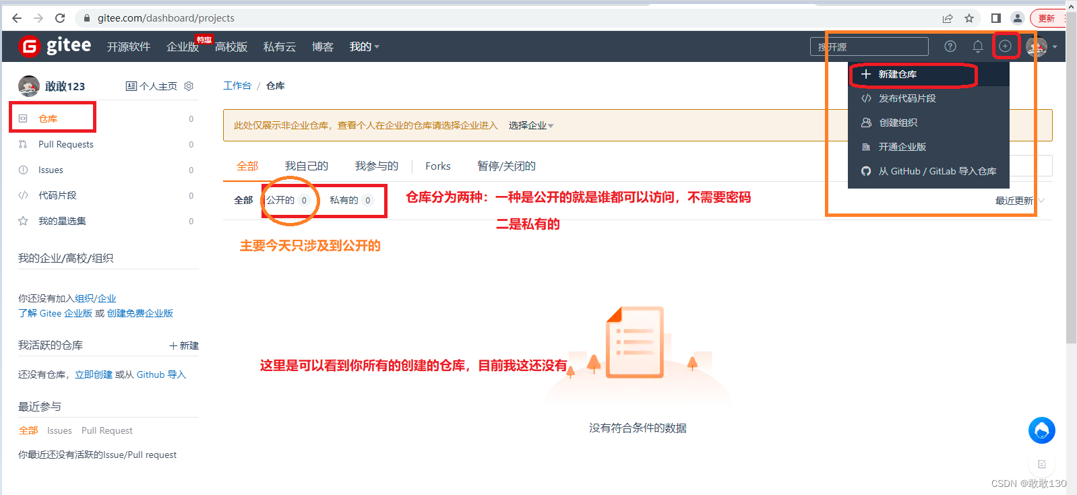Open 开源软件 in the top navigation
The image size is (1077, 495).
click(x=129, y=46)
